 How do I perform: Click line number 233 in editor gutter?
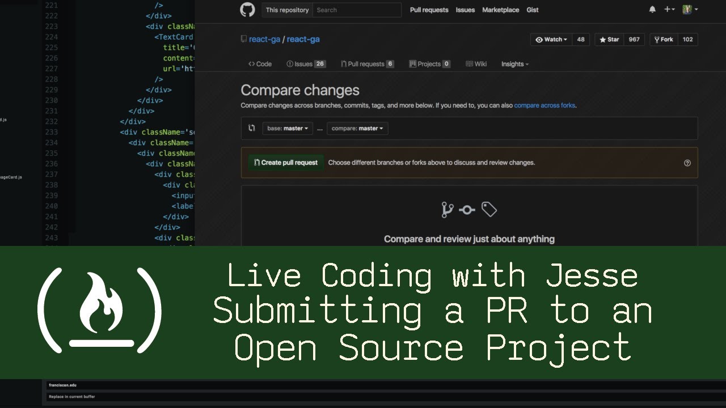(51, 132)
